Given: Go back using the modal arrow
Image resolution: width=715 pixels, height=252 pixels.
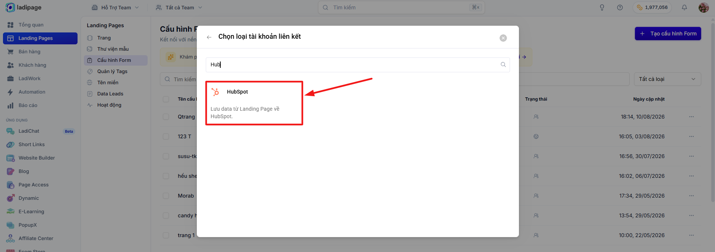Looking at the screenshot, I should pos(209,37).
